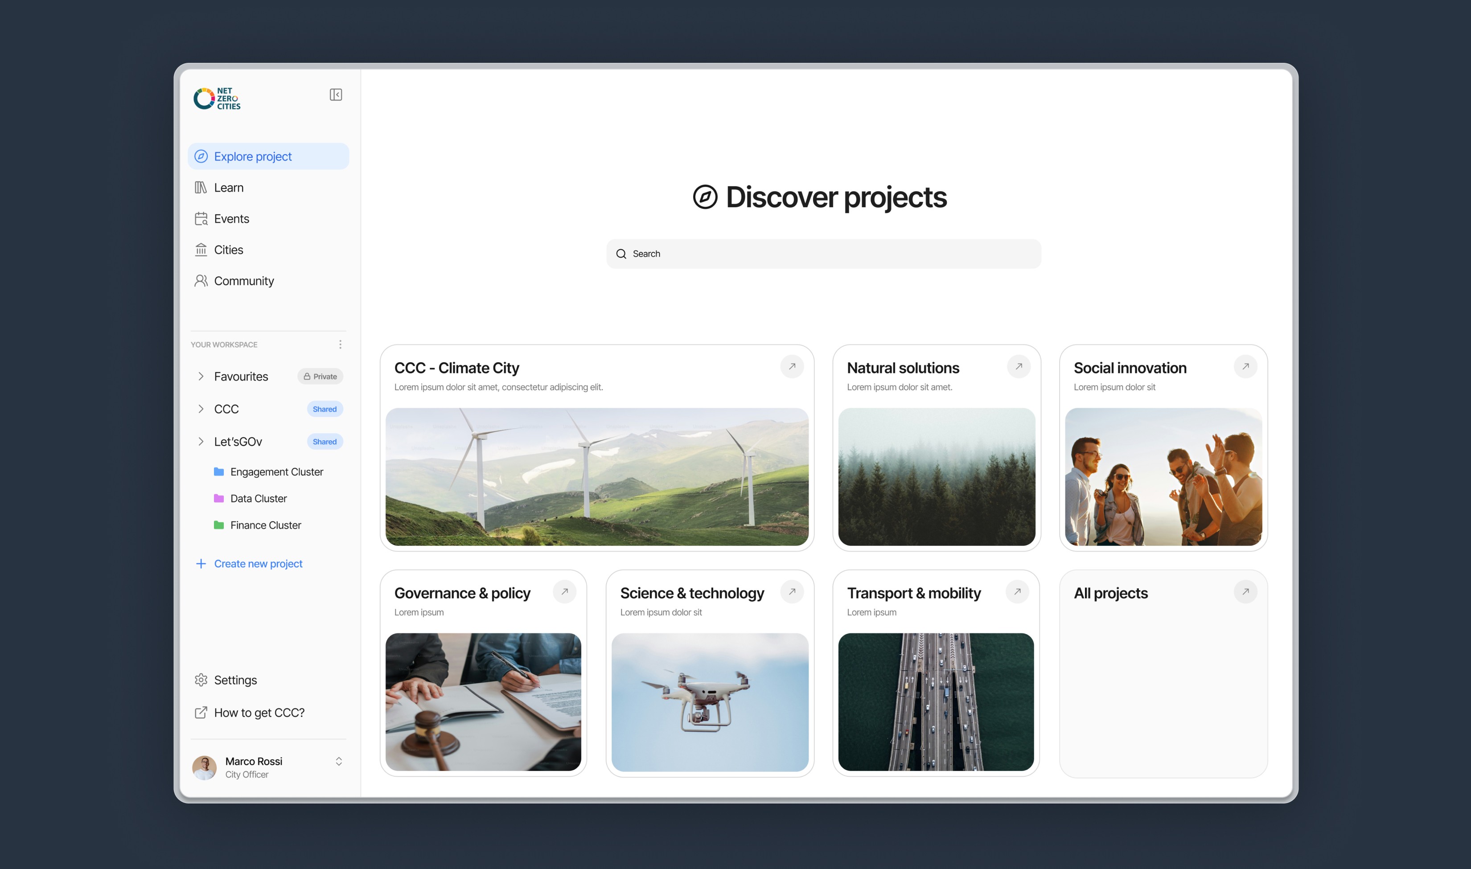This screenshot has width=1471, height=869.
Task: Open arrow icon on All projects card
Action: pos(1245,592)
